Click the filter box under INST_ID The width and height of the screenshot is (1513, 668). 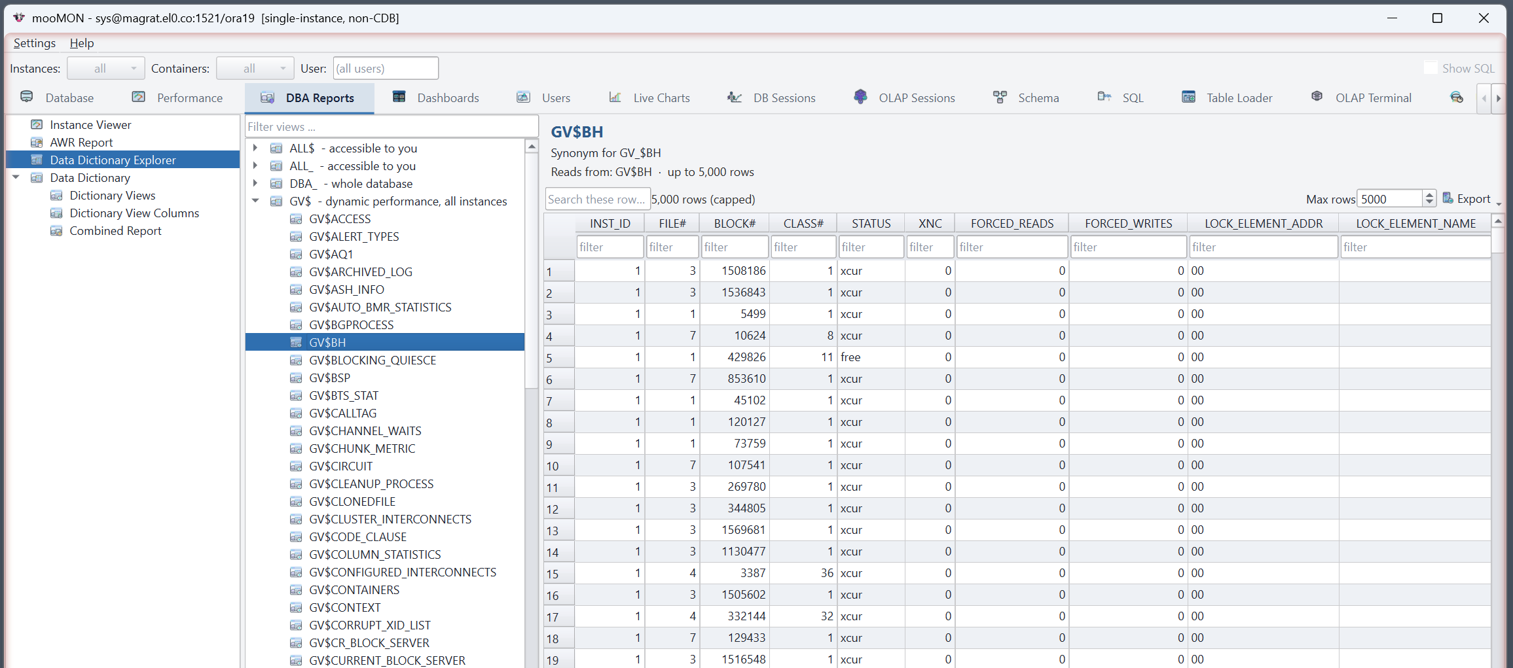tap(610, 247)
